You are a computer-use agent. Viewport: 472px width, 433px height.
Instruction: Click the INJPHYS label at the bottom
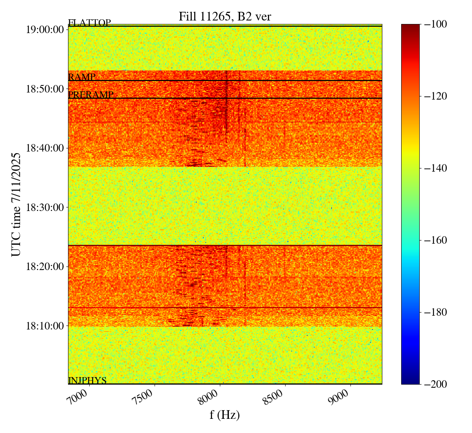[x=87, y=380]
